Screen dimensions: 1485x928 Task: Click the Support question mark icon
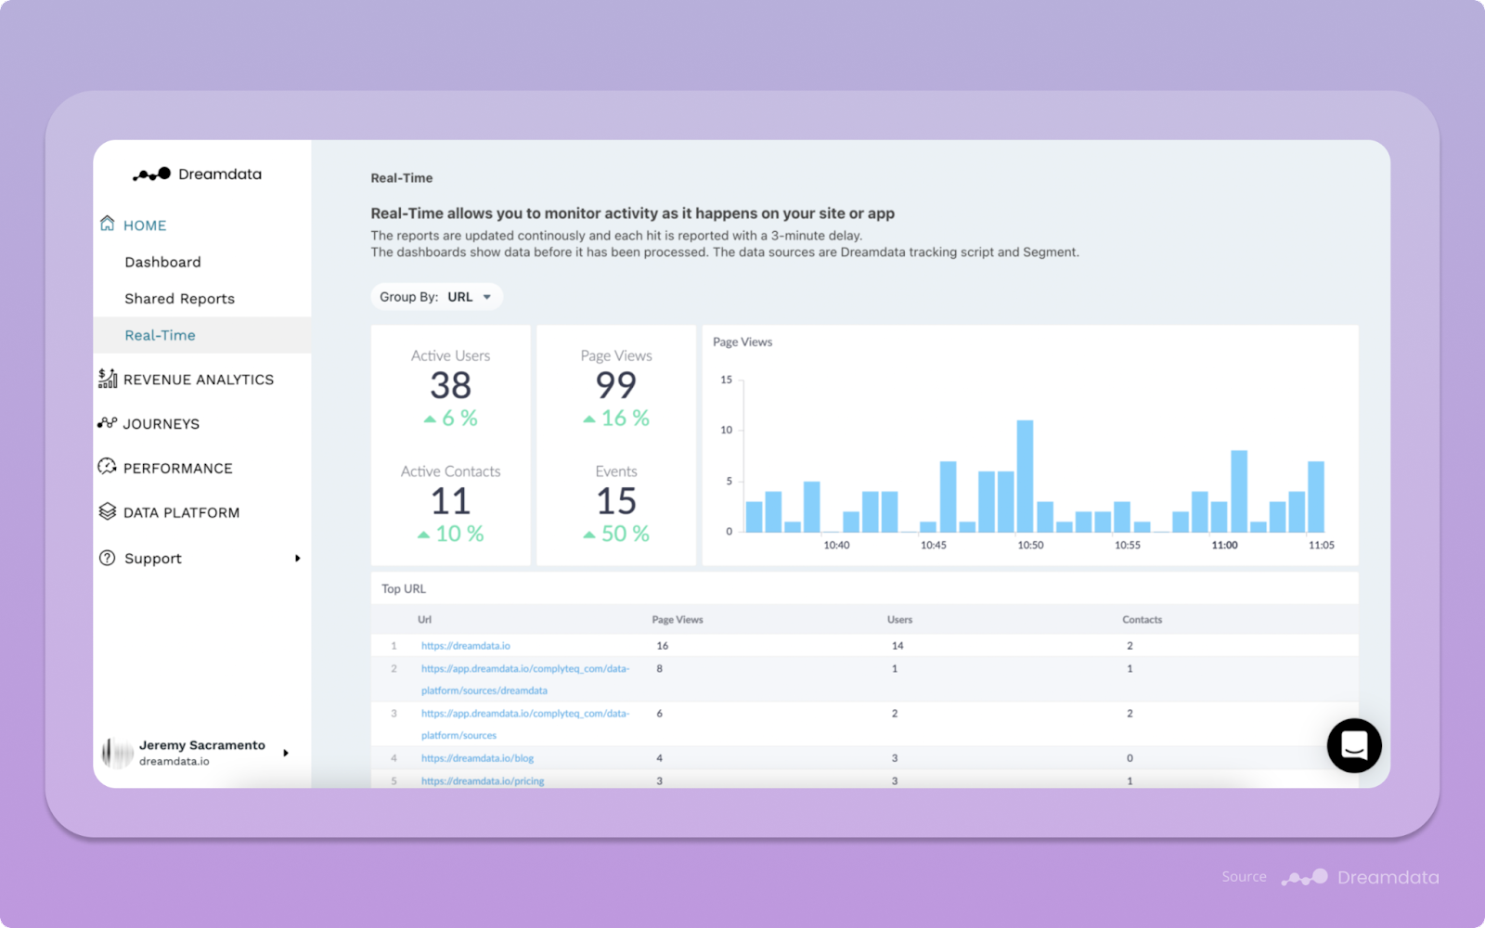coord(106,558)
